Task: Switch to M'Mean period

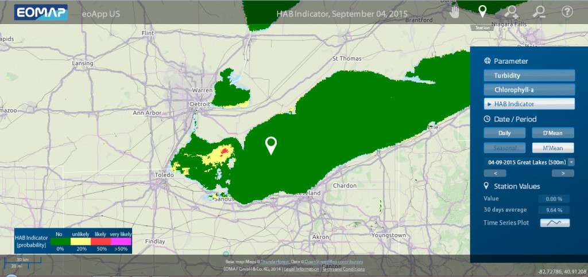Action: coord(554,147)
